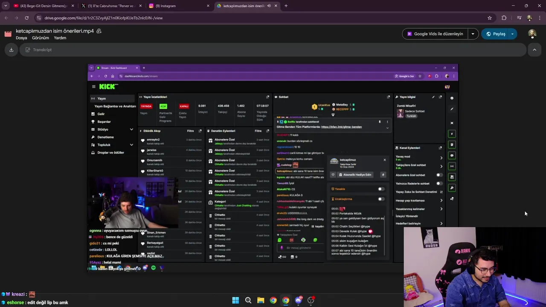Collapse the toolbar with the up chevron
Screen dimensions: 546x307
pos(534,50)
